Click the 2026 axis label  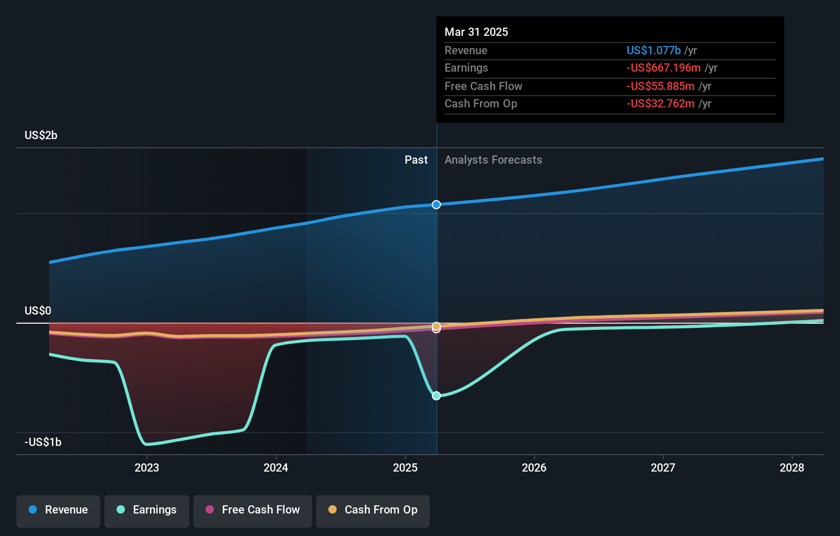click(534, 467)
